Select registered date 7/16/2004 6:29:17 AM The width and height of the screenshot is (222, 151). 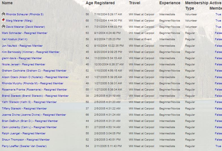pyautogui.click(x=108, y=14)
